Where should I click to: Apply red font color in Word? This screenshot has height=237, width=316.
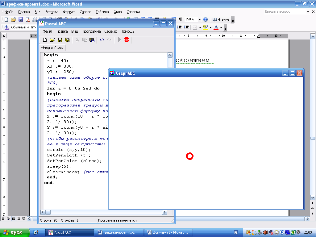click(216, 27)
